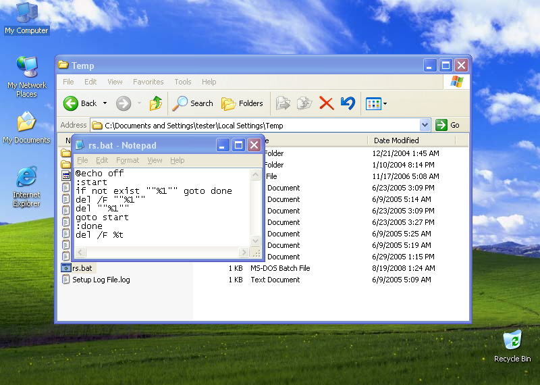
Task: Click the 12/21/2004 1:45 AM date cell
Action: (x=406, y=153)
